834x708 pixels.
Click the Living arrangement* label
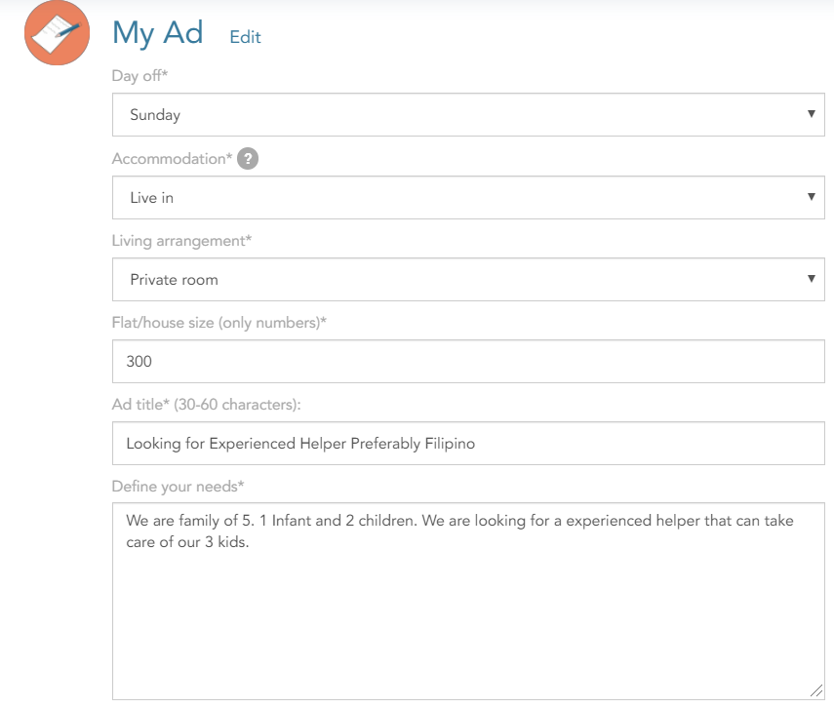(181, 241)
